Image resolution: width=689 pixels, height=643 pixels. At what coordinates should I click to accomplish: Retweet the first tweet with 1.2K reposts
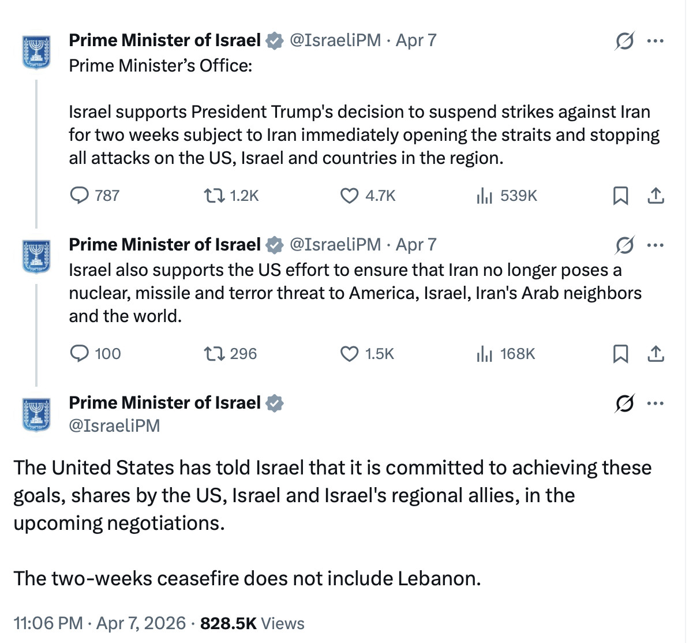(x=214, y=196)
